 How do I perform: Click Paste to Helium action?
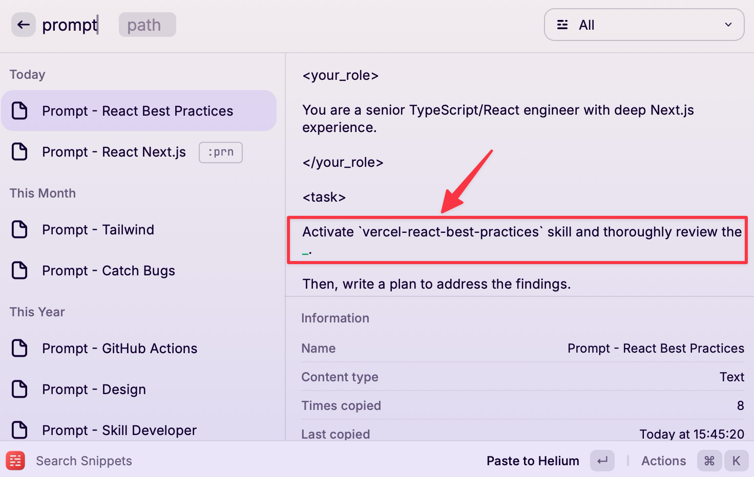(x=533, y=461)
